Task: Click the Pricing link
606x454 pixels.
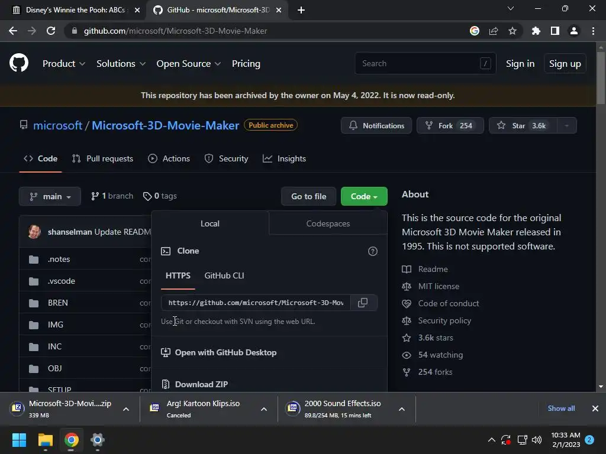Action: pos(246,64)
